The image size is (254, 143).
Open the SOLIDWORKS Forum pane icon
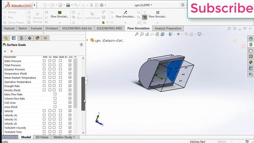(251, 74)
